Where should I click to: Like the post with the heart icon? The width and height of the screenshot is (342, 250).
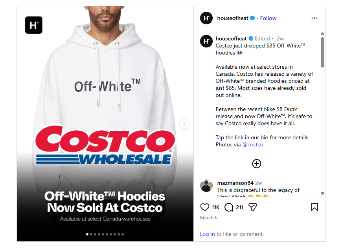204,207
